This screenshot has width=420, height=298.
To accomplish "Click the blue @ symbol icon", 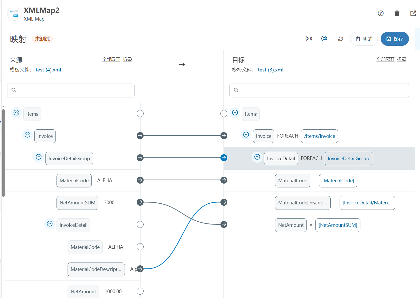I will coord(324,39).
